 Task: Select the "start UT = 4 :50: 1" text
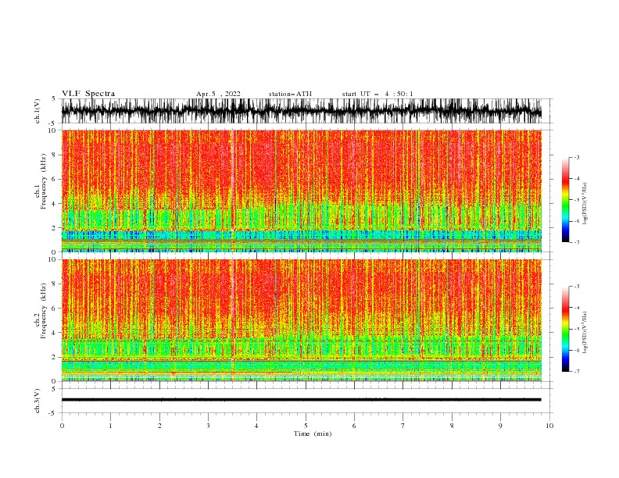point(377,94)
